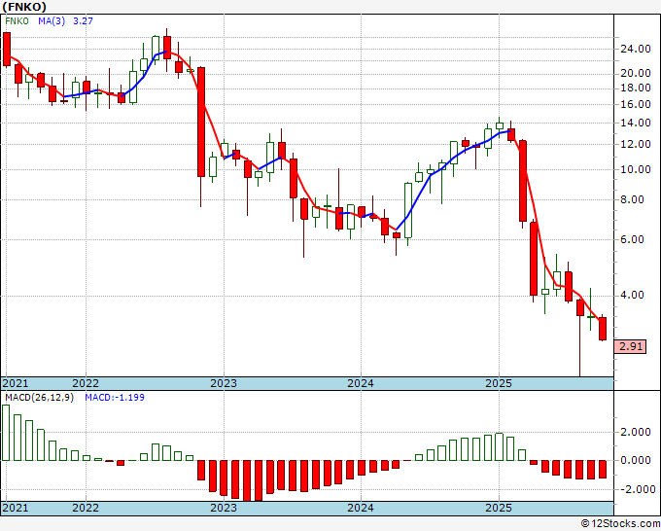Click the 3.27 moving average value
This screenshot has width=661, height=531.
click(83, 21)
